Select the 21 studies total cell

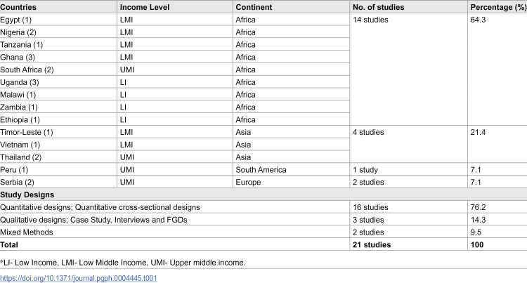(x=372, y=245)
